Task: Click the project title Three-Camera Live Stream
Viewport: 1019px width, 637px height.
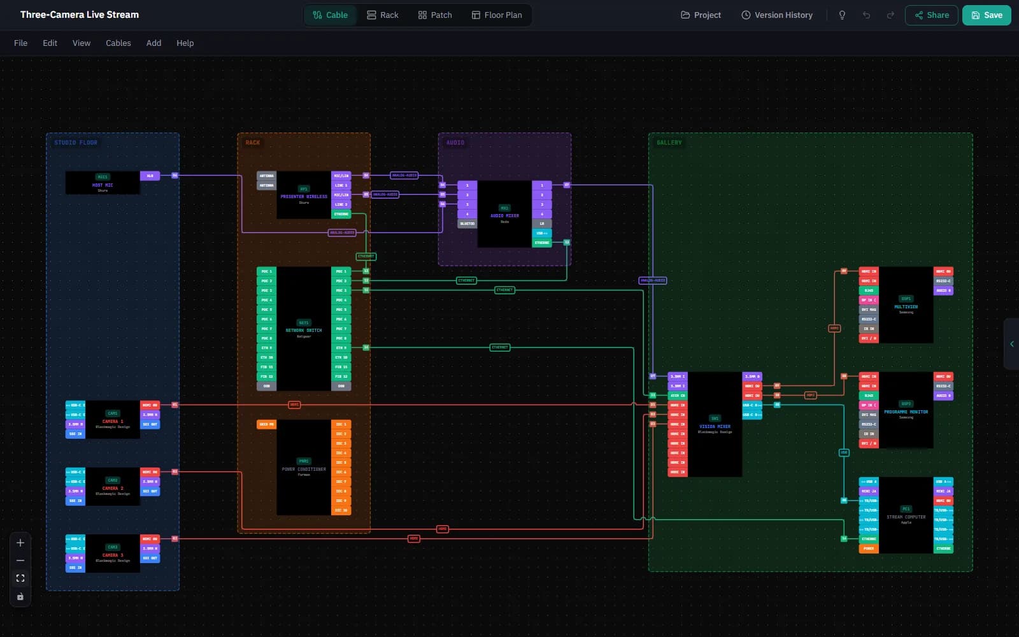Action: 80,15
